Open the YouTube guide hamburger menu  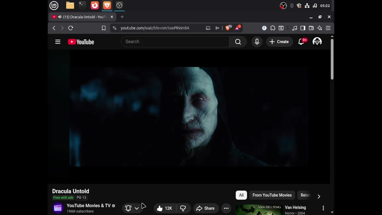point(58,42)
